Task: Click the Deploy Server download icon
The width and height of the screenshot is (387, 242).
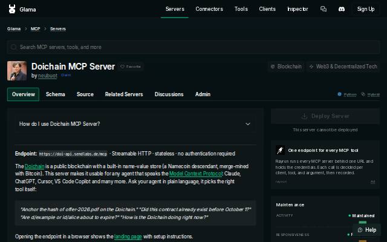Action: pos(304,116)
